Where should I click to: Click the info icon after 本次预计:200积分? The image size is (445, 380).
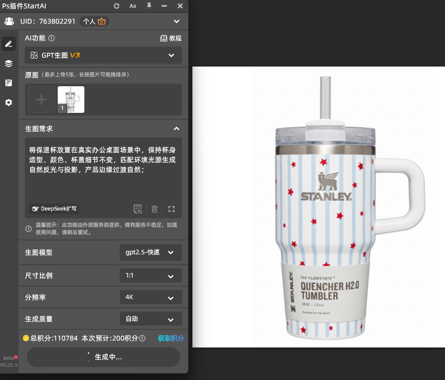pyautogui.click(x=143, y=338)
